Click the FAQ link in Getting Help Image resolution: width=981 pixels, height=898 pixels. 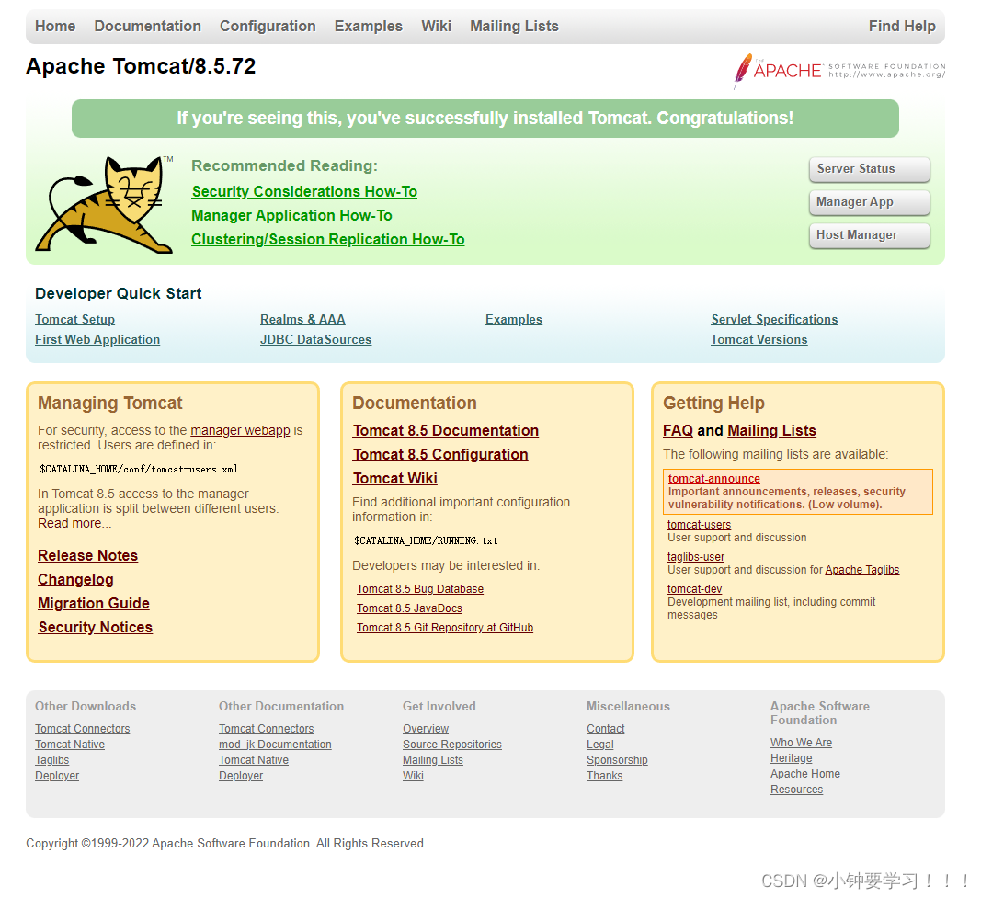coord(678,431)
